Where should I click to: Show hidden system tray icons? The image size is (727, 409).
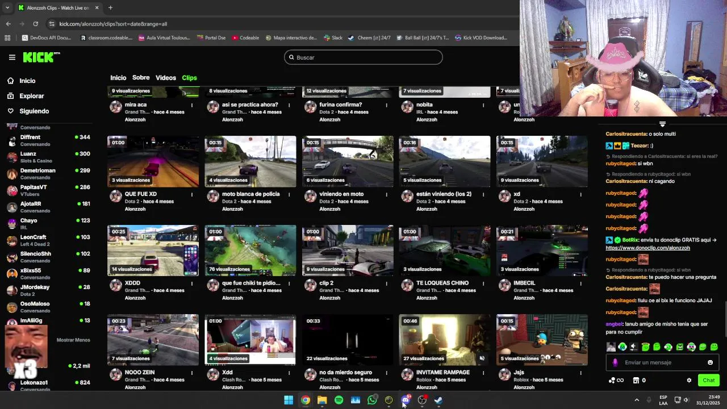(x=636, y=400)
